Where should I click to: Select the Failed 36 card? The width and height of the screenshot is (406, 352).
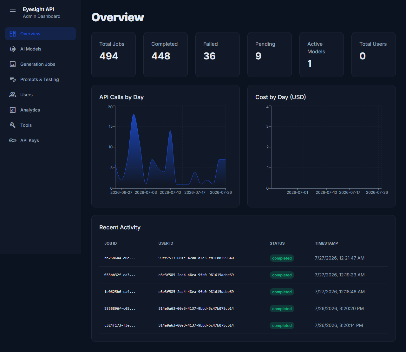(218, 55)
